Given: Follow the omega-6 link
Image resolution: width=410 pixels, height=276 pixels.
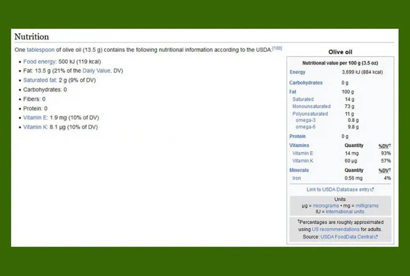Looking at the screenshot, I should [x=305, y=127].
